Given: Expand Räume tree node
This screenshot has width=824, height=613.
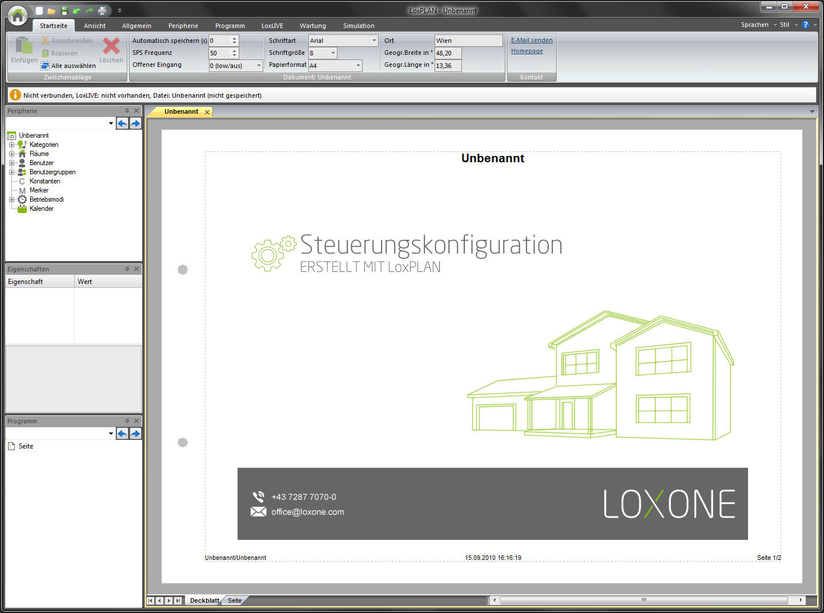Looking at the screenshot, I should [x=11, y=154].
